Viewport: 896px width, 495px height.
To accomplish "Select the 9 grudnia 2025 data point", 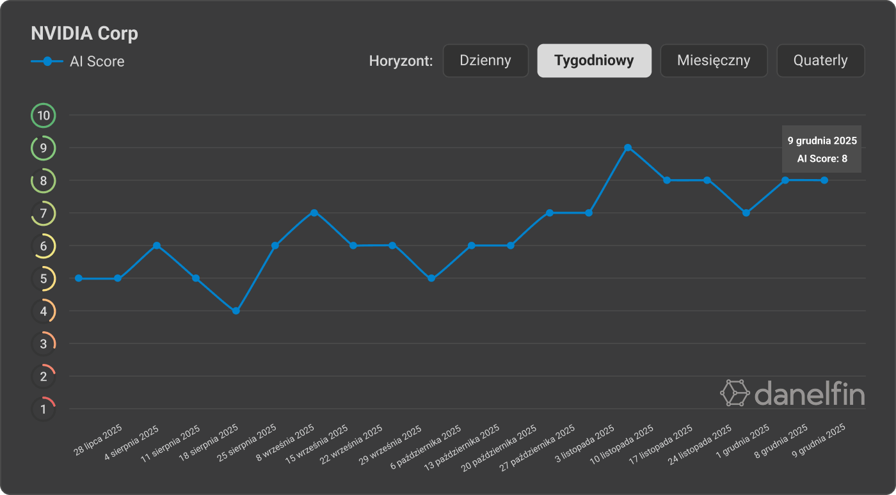I will tap(824, 180).
